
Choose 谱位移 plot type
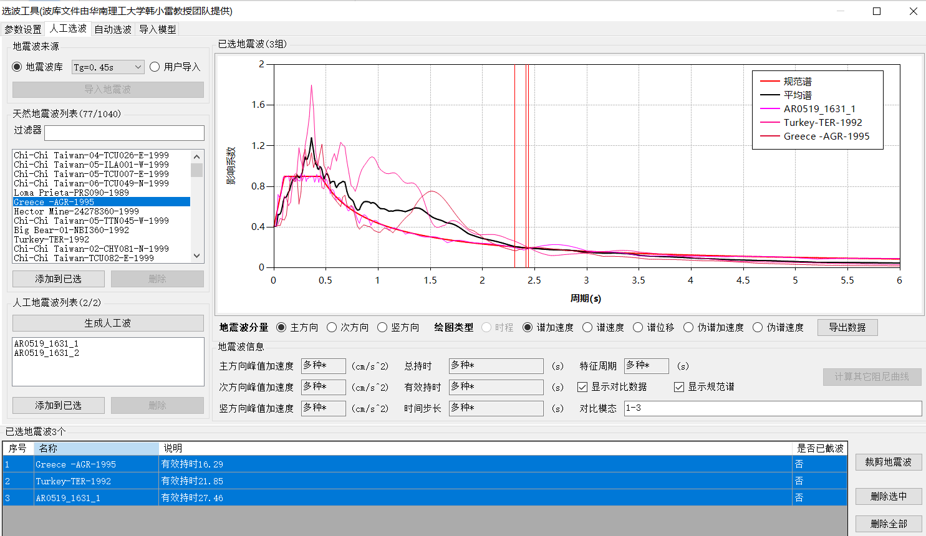[638, 327]
